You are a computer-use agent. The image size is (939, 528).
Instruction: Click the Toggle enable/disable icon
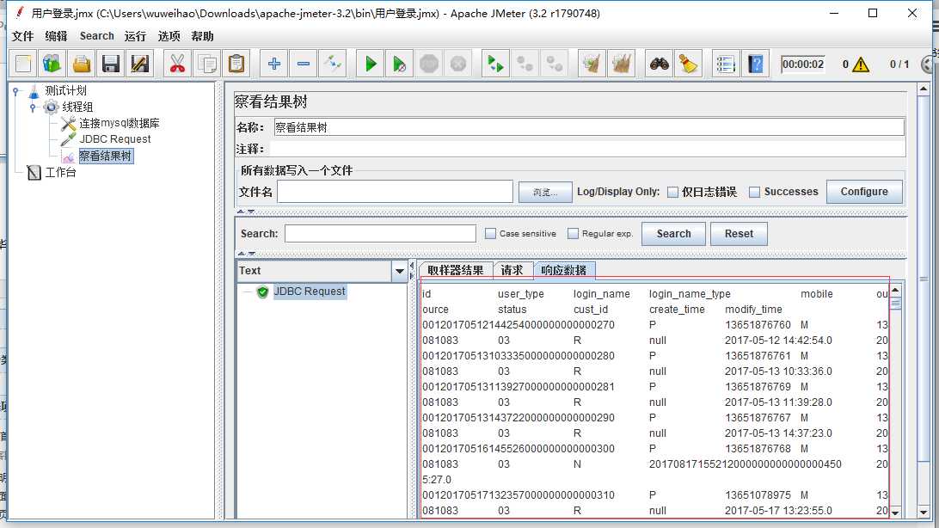pos(333,64)
